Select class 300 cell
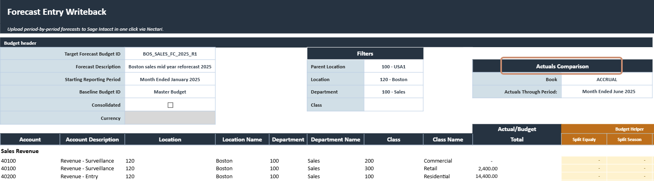 pos(369,169)
